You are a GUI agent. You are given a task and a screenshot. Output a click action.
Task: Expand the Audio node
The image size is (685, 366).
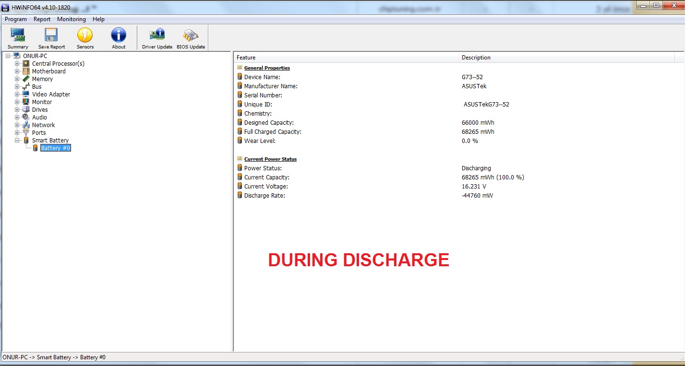17,118
